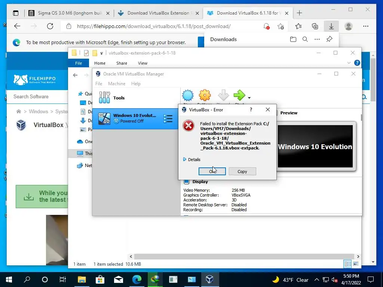Click the Edge tab actions menu icon
Viewport: 383px width, 287px height.
pos(16,13)
